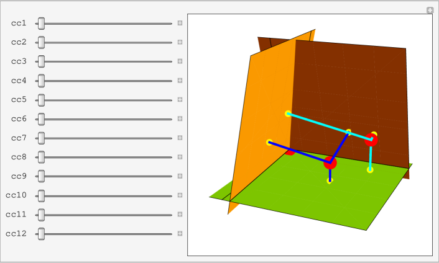
Task: Open the panel options plus icon
Action: point(430,10)
